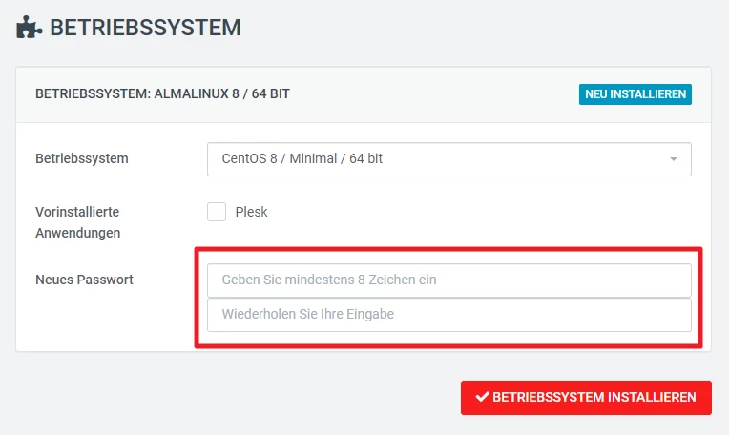This screenshot has width=729, height=435.
Task: Click the puzzle piece icon beside the heading
Action: [x=29, y=28]
